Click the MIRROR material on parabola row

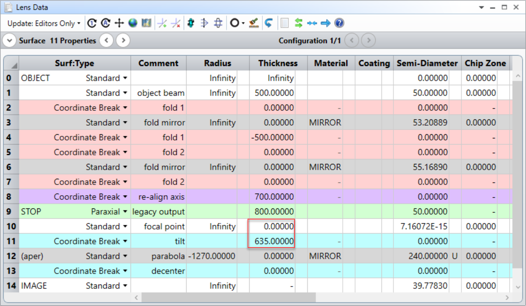(325, 256)
